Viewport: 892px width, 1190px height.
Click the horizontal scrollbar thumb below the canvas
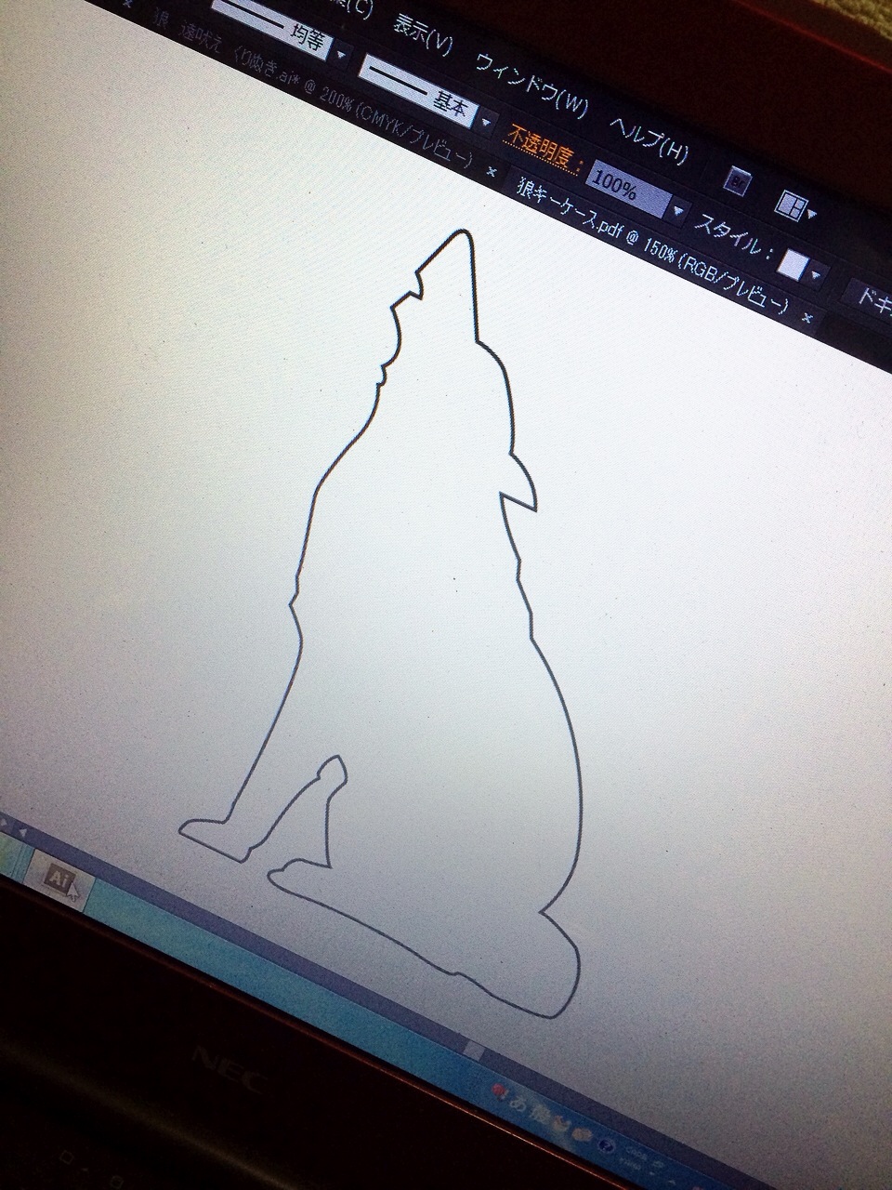coord(474,1050)
